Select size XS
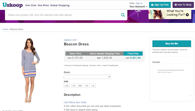The image size is (195, 111). pos(74,86)
